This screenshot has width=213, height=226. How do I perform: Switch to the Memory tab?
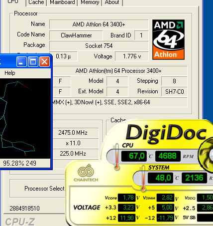(90, 2)
